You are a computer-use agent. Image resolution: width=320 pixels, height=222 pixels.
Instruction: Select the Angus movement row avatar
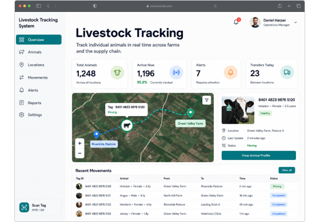[79, 195]
